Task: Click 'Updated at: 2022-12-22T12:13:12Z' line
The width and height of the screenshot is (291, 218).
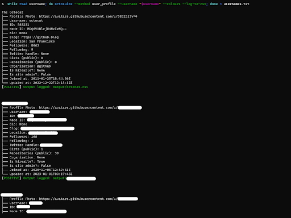Action: (x=41, y=83)
